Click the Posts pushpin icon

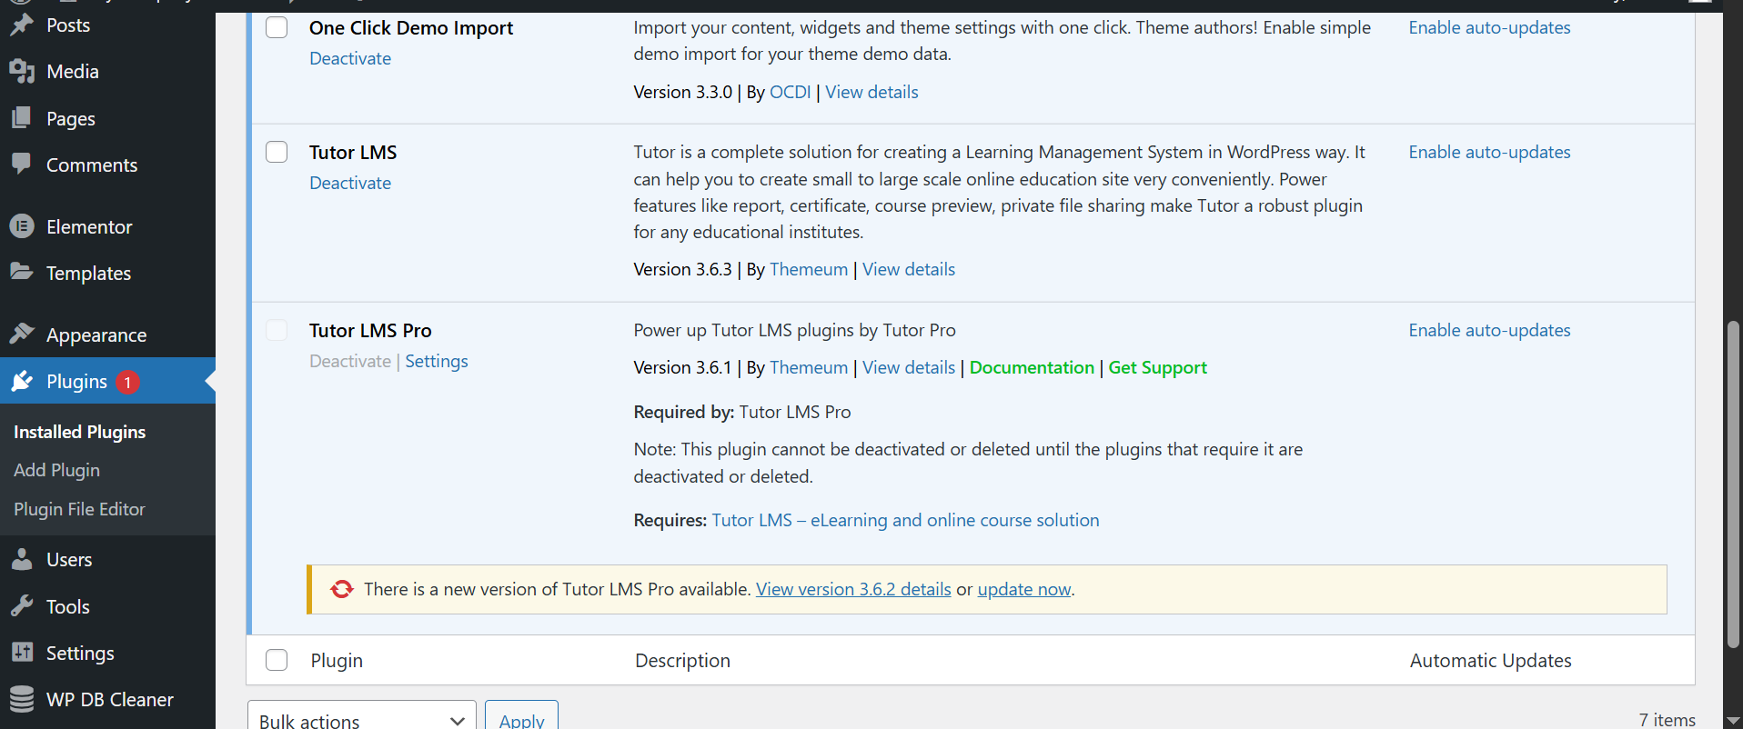pos(22,25)
